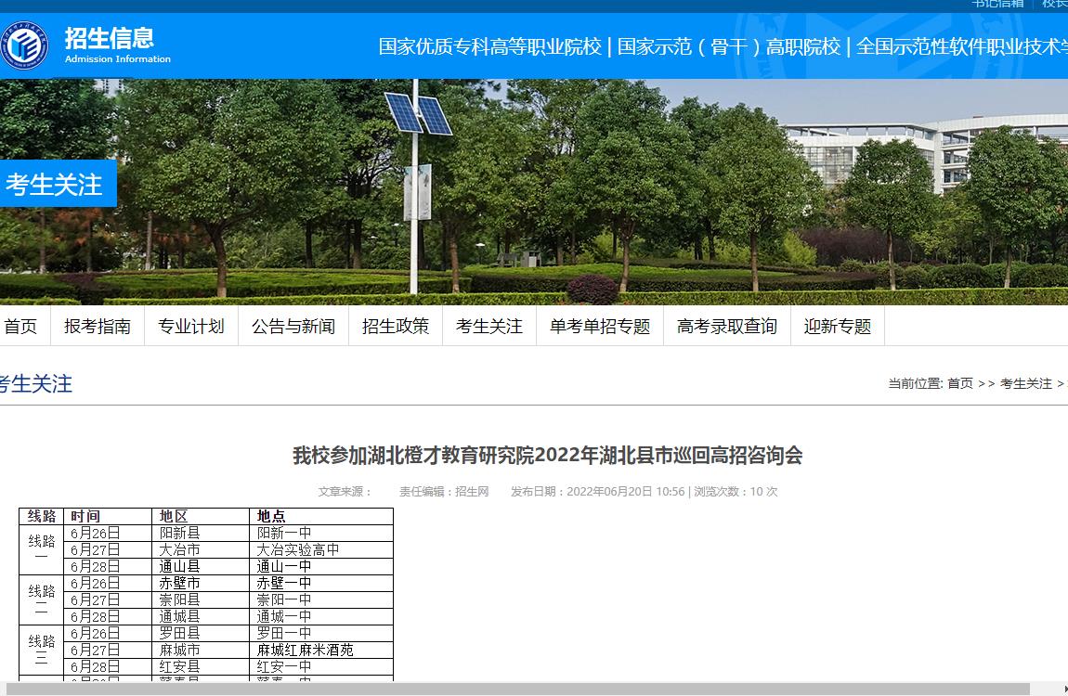This screenshot has height=696, width=1068.
Task: Click 书记信箱 link at top
Action: click(997, 4)
